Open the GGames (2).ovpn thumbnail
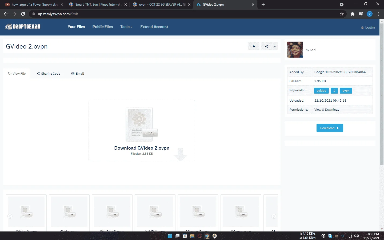The height and width of the screenshot is (240, 384). point(198,213)
